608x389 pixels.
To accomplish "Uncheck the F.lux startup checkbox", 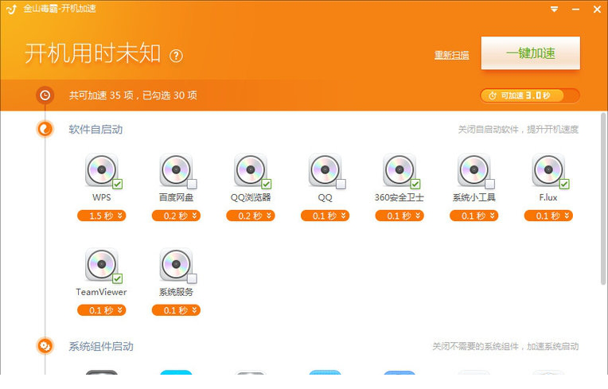I will (564, 184).
